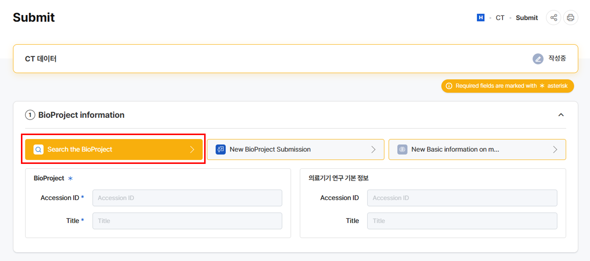Image resolution: width=590 pixels, height=261 pixels.
Task: Click the New Basic information icon
Action: 402,149
